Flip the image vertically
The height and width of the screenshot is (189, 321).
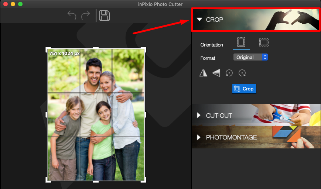pyautogui.click(x=216, y=73)
